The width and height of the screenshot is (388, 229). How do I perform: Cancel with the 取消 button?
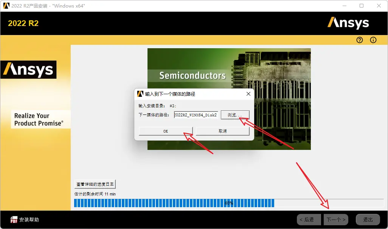coord(222,131)
